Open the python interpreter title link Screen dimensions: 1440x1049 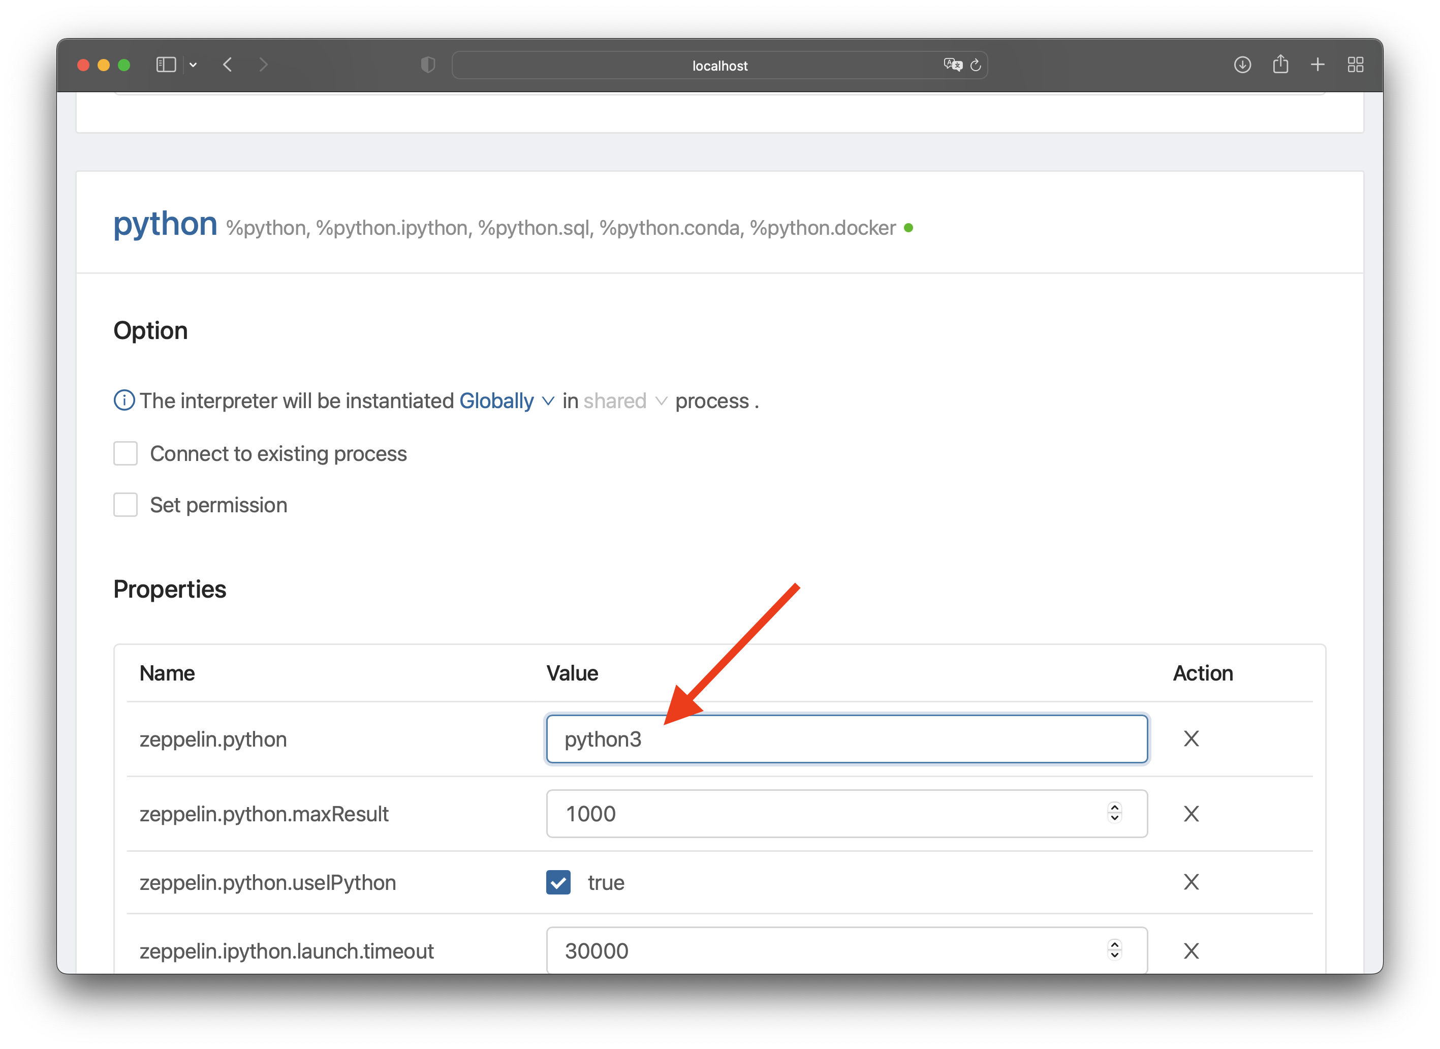165,224
